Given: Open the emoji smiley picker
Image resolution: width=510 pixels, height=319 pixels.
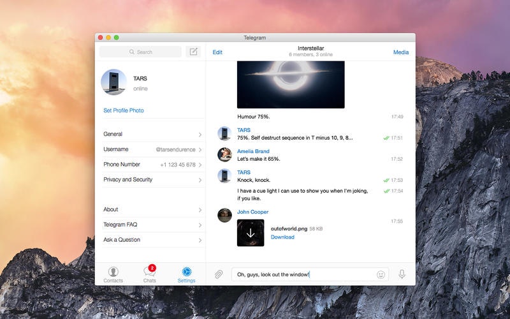Looking at the screenshot, I should coord(381,275).
